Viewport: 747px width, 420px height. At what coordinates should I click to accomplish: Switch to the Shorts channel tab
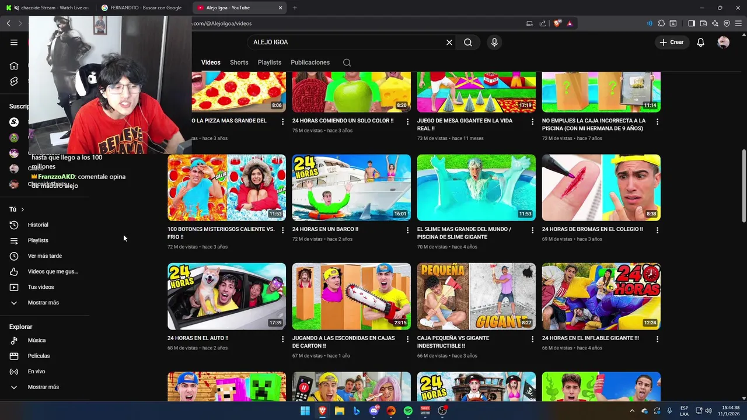pos(239,62)
